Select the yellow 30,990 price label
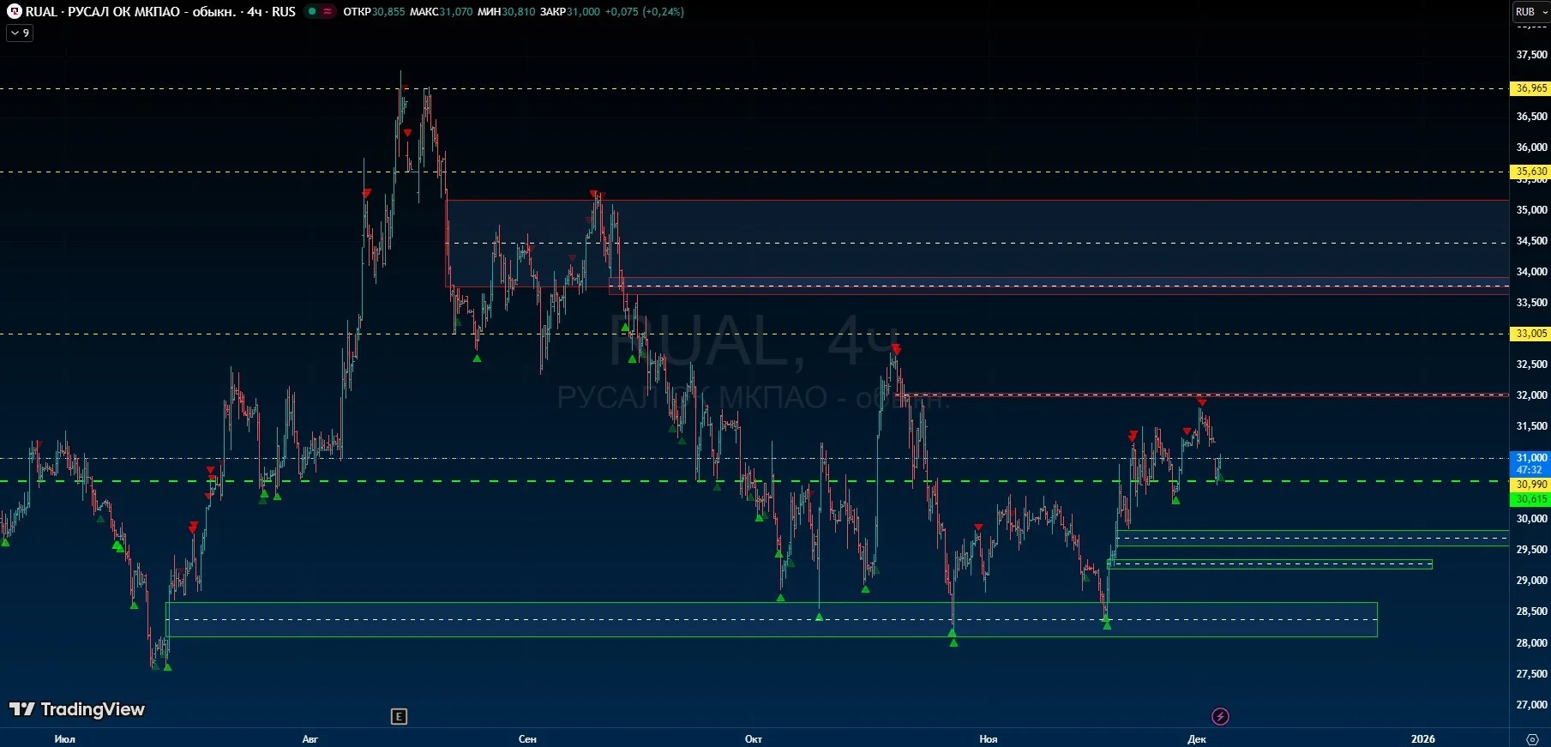Screen dimensions: 1551x747 click(x=1530, y=485)
